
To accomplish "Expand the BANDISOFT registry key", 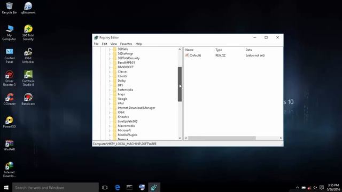I will (110, 67).
